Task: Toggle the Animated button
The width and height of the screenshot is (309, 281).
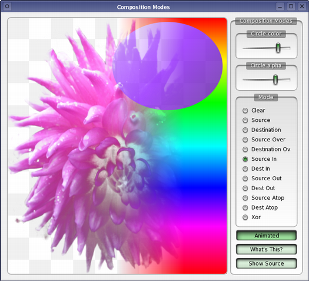Action: (x=267, y=236)
